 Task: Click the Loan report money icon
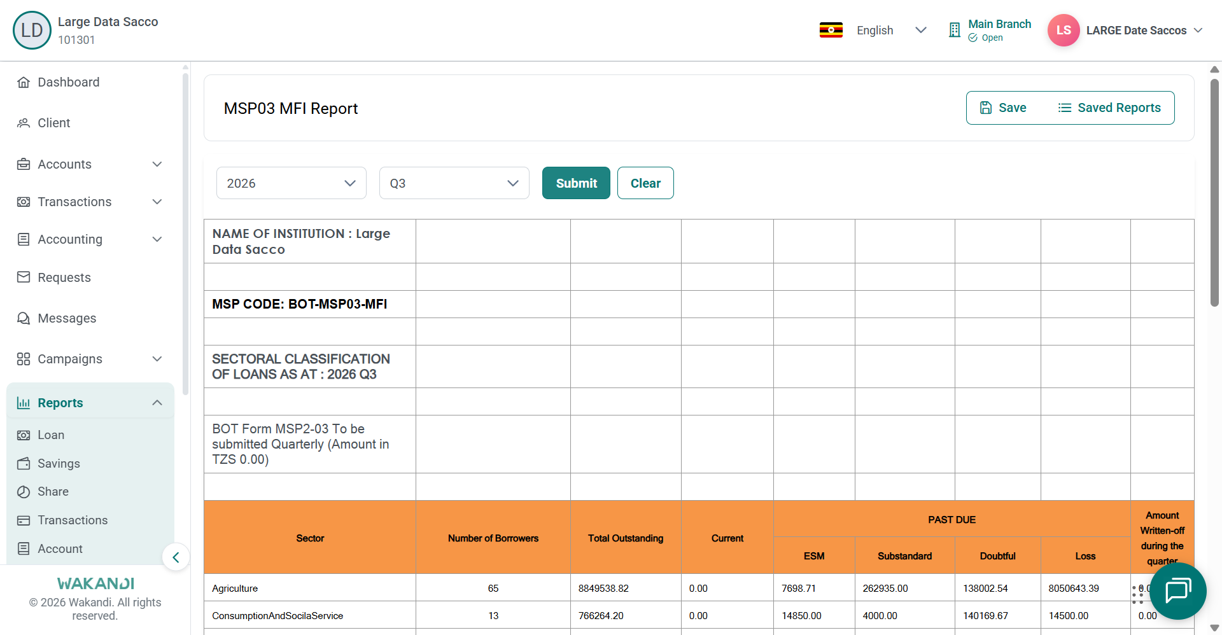point(24,435)
